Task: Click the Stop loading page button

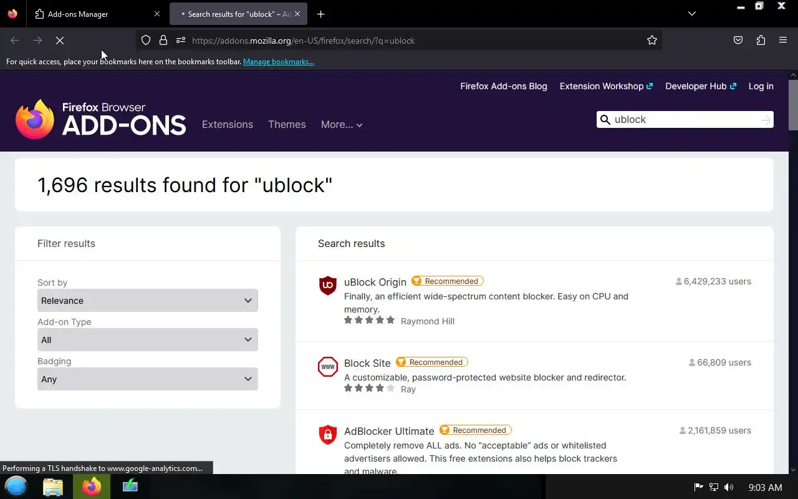Action: pyautogui.click(x=60, y=41)
